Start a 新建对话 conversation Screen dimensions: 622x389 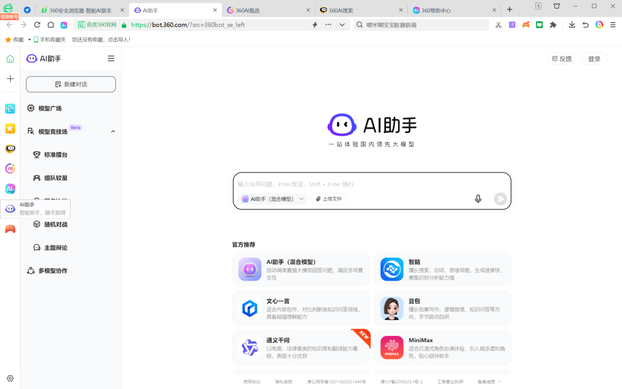[70, 84]
